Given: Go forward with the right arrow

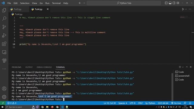Looking at the screenshot, I should [84, 3].
